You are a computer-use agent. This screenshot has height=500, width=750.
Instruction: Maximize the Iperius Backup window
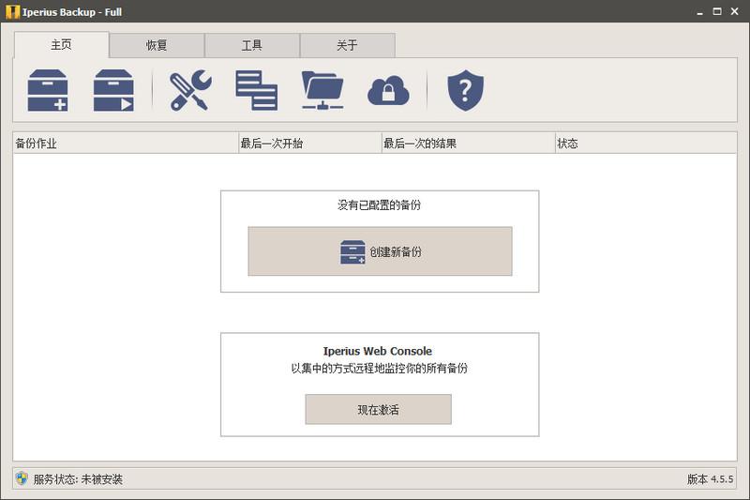point(717,11)
